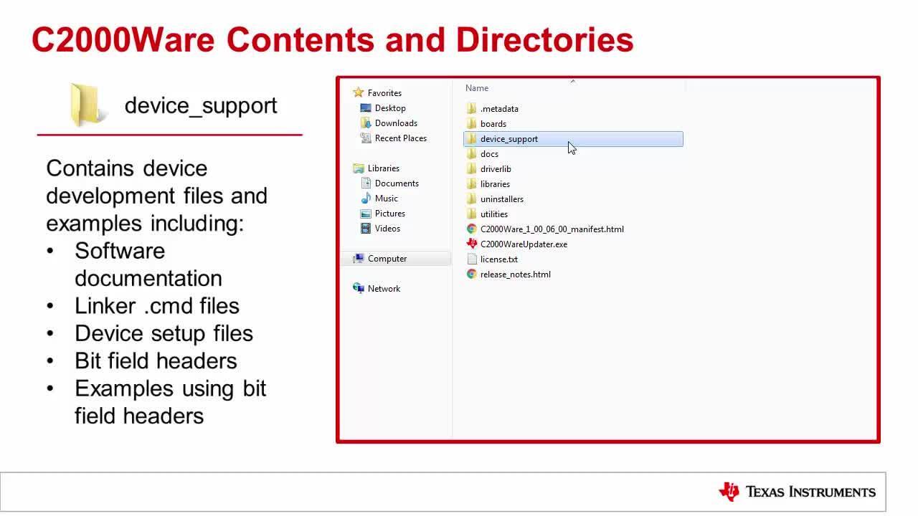Open release_notes.html Chrome file icon
The width and height of the screenshot is (918, 516).
pyautogui.click(x=471, y=274)
